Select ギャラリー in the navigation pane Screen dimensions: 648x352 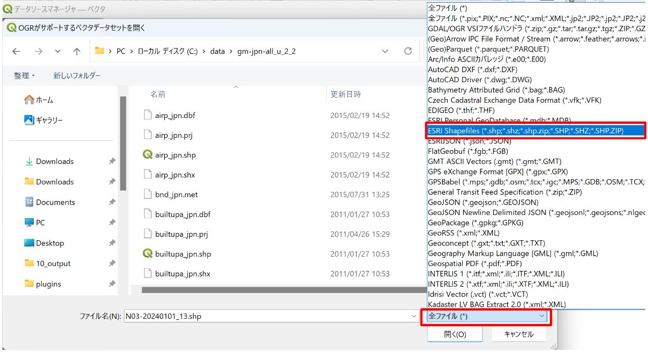(x=43, y=120)
